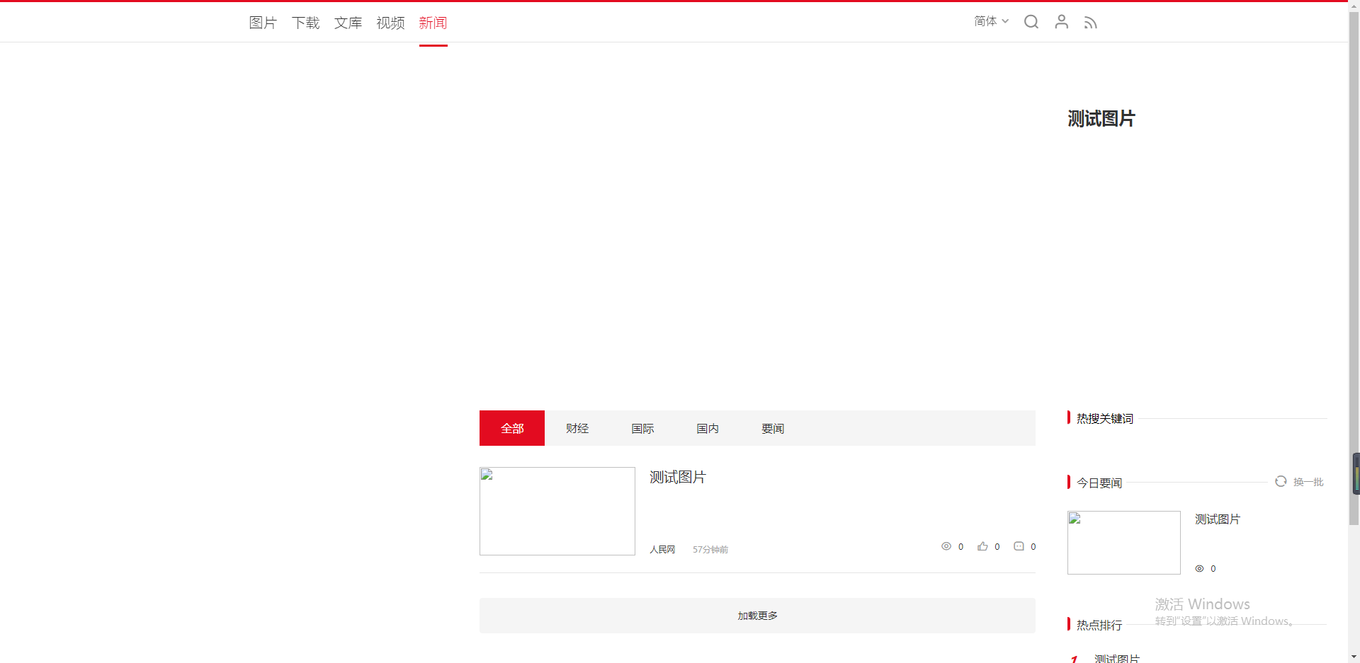Open the RSS feed icon
Viewport: 1360px width, 663px height.
click(1091, 23)
